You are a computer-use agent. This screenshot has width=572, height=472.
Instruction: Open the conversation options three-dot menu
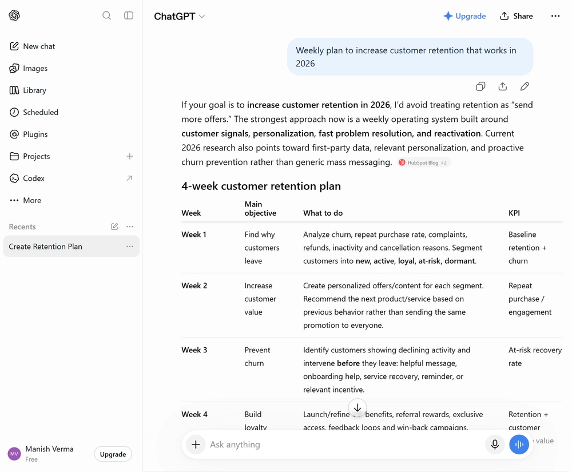pyautogui.click(x=555, y=16)
